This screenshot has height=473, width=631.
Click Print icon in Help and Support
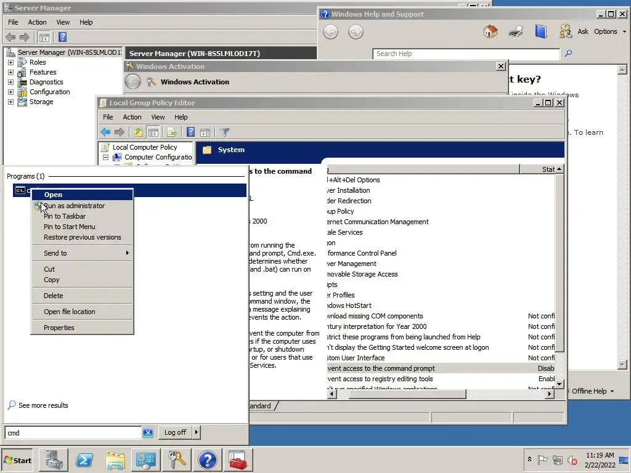(516, 31)
